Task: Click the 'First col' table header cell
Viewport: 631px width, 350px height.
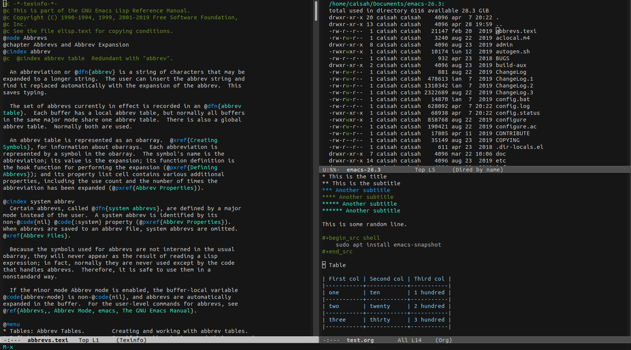Action: pos(344,279)
